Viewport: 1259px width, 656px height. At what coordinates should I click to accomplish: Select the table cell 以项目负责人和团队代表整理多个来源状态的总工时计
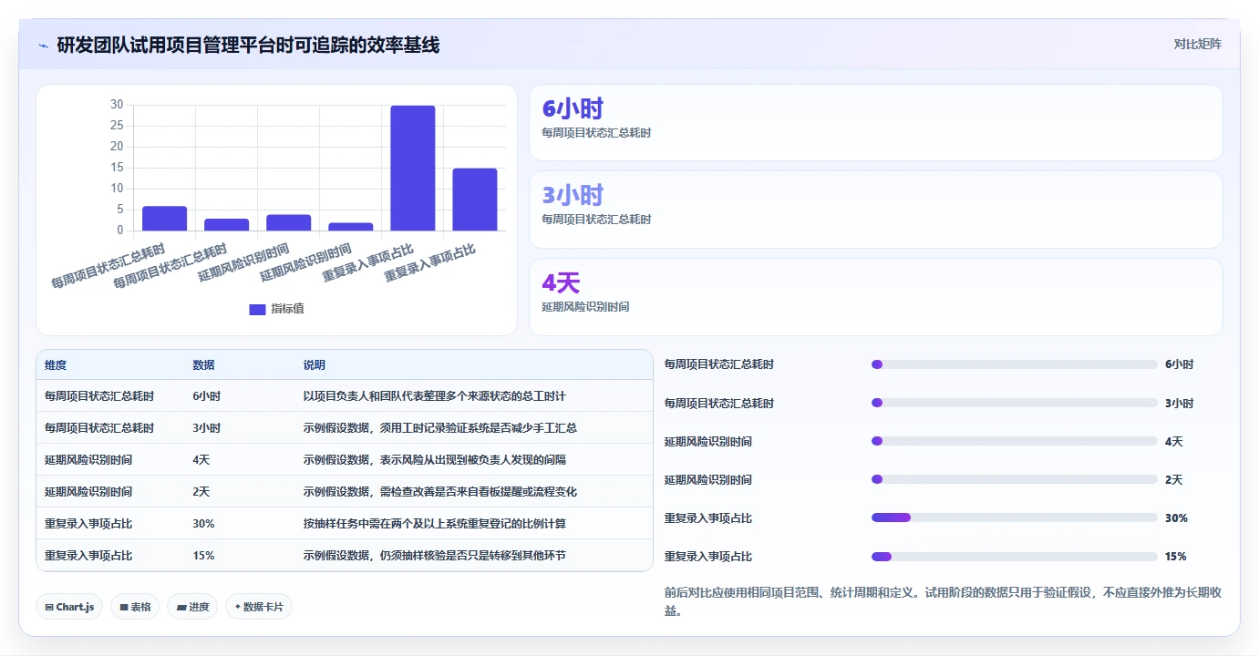pyautogui.click(x=434, y=396)
